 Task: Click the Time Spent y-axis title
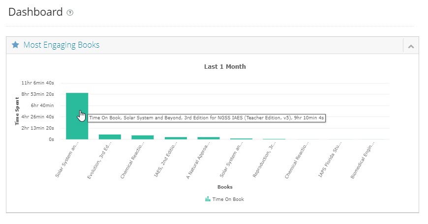(x=17, y=111)
